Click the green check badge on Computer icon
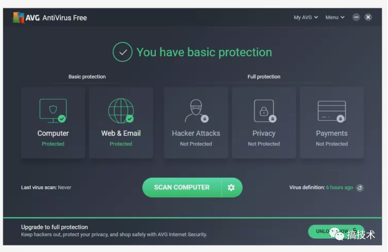Image resolution: width=388 pixels, height=252 pixels. [x=62, y=119]
